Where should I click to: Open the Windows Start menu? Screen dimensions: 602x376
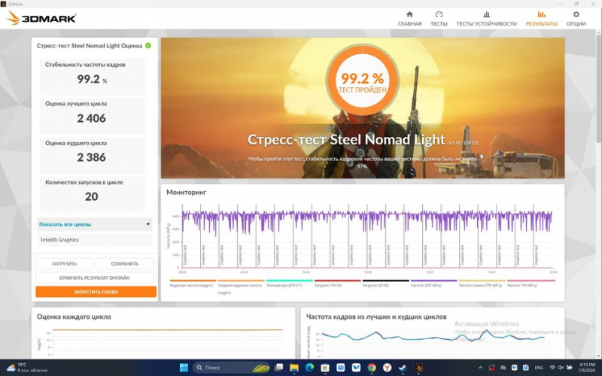(184, 368)
